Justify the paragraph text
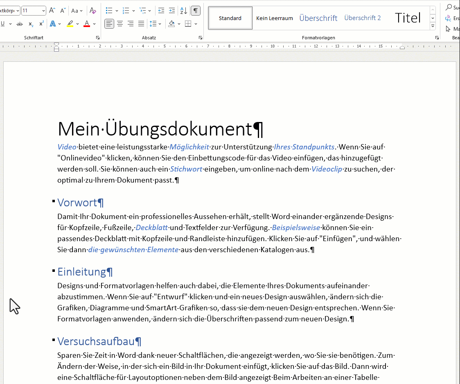The height and width of the screenshot is (384, 460). 141,24
